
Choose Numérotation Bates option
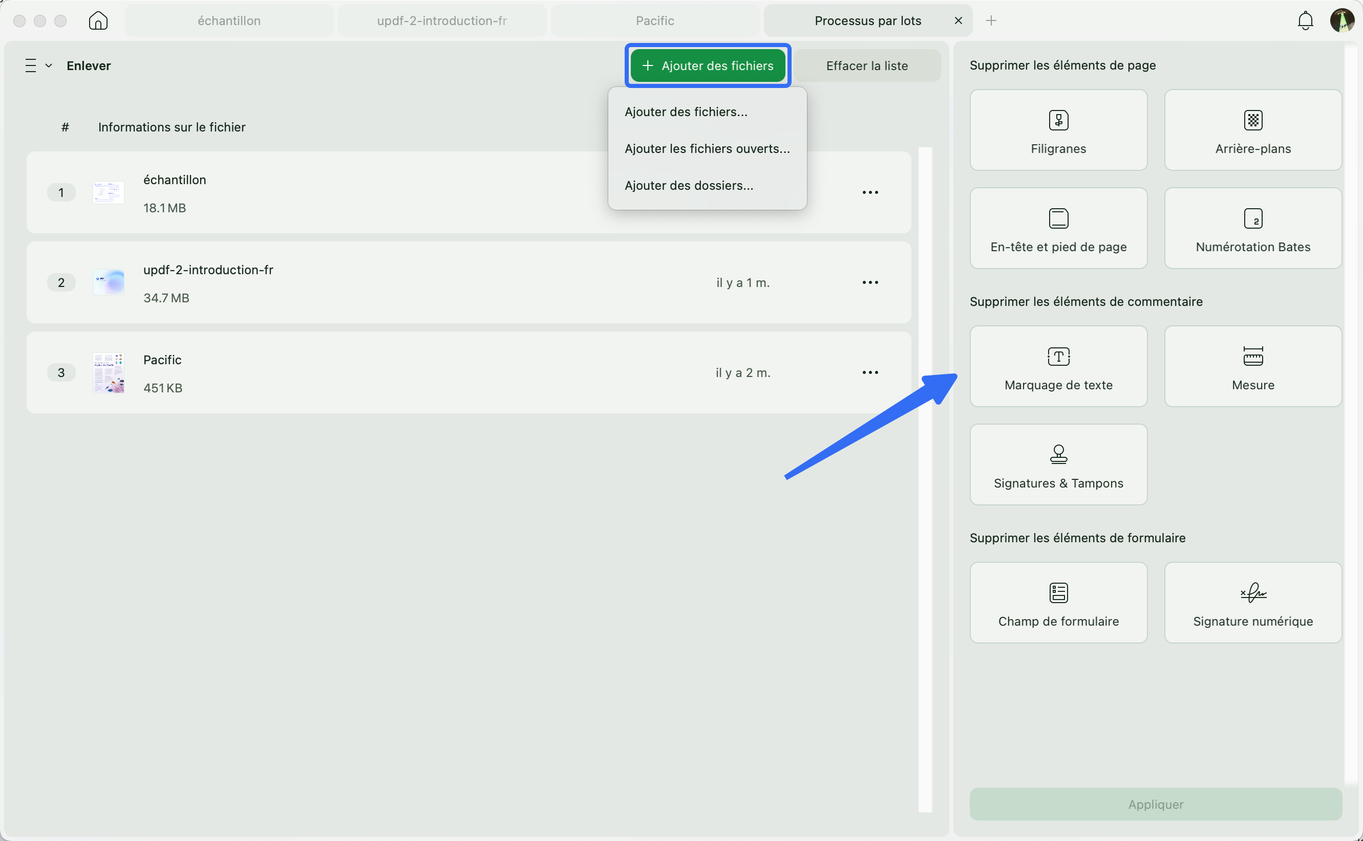pos(1253,228)
